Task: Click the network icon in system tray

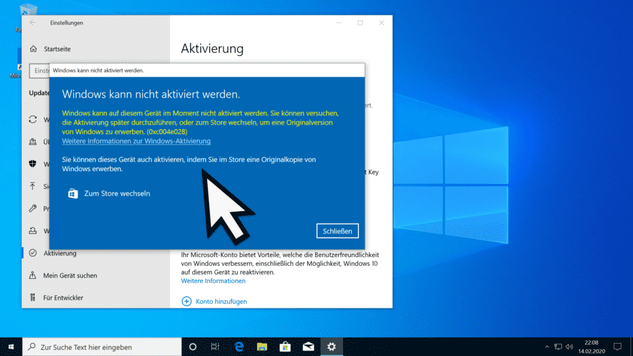Action: 558,347
